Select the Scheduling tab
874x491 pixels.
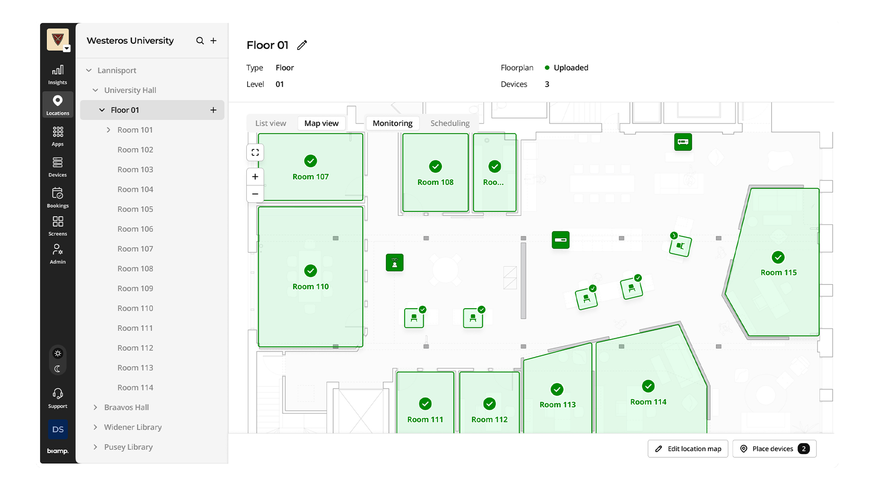click(x=450, y=123)
